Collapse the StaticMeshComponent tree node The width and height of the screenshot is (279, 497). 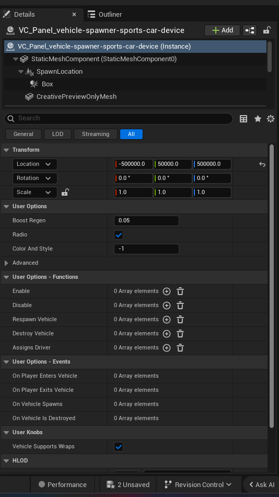coord(16,59)
